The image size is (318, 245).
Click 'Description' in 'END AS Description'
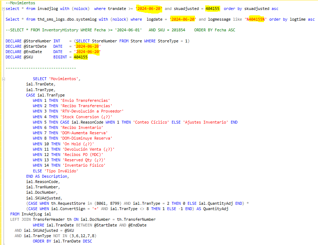point(54,176)
